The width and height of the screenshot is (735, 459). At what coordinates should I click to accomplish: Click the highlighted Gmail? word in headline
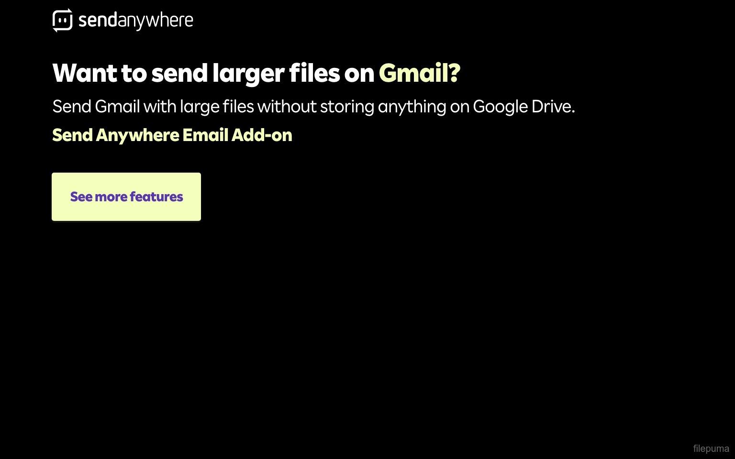point(419,73)
